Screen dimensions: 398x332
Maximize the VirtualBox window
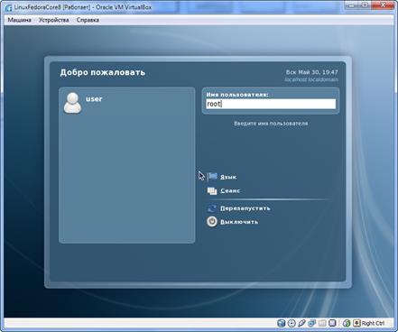coord(365,5)
